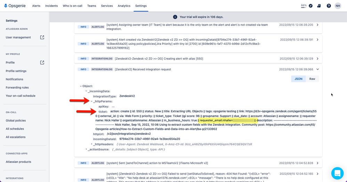Open Forwarding rules
Screen dimensions: 347x182
tap(17, 88)
